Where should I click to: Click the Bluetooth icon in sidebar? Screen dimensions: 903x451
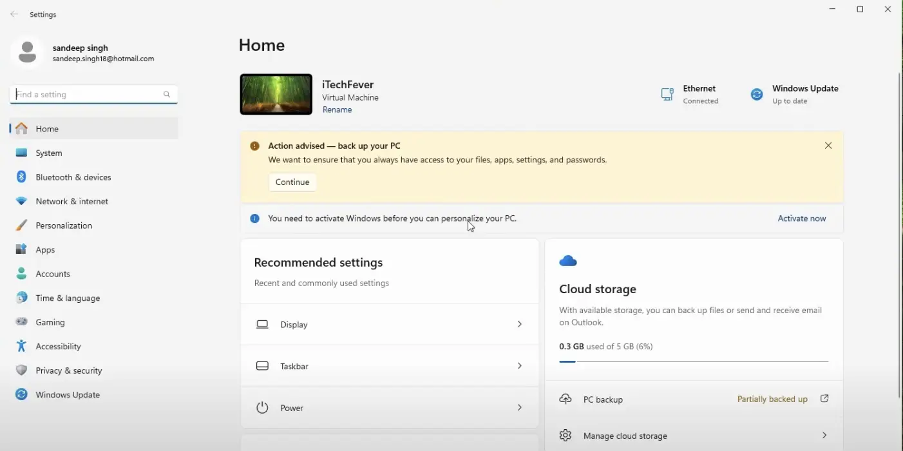pyautogui.click(x=21, y=177)
